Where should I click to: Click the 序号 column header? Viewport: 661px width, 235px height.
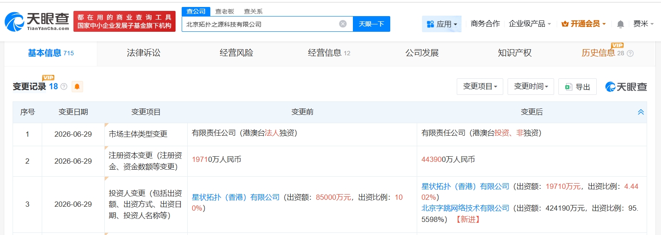(x=27, y=112)
